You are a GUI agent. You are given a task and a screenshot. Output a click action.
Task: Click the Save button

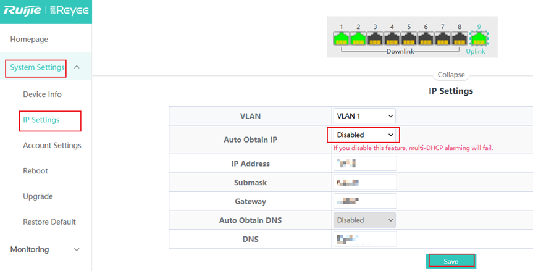click(451, 261)
